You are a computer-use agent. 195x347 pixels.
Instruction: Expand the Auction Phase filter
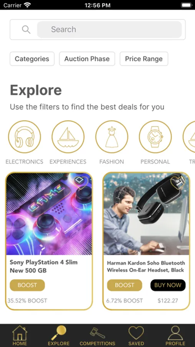[x=87, y=59]
